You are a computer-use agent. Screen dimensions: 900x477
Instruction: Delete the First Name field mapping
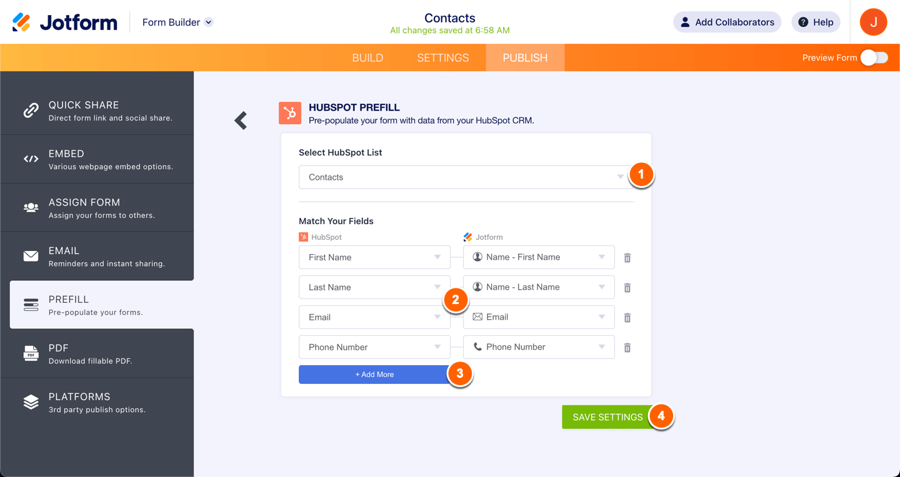coord(627,258)
